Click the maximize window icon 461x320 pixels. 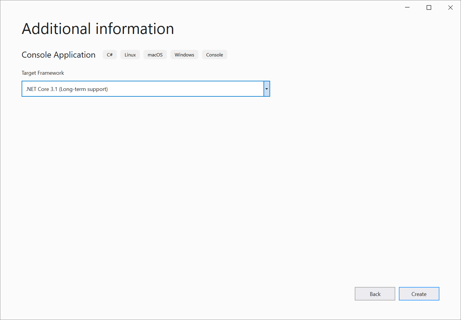[x=429, y=7]
